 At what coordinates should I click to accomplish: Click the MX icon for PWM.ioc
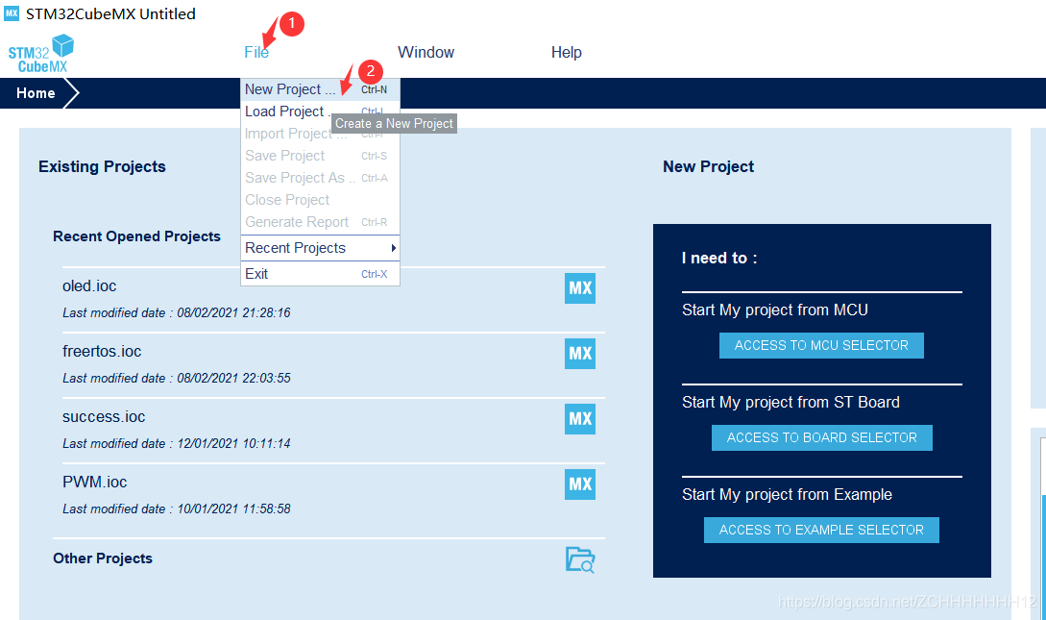pos(580,484)
